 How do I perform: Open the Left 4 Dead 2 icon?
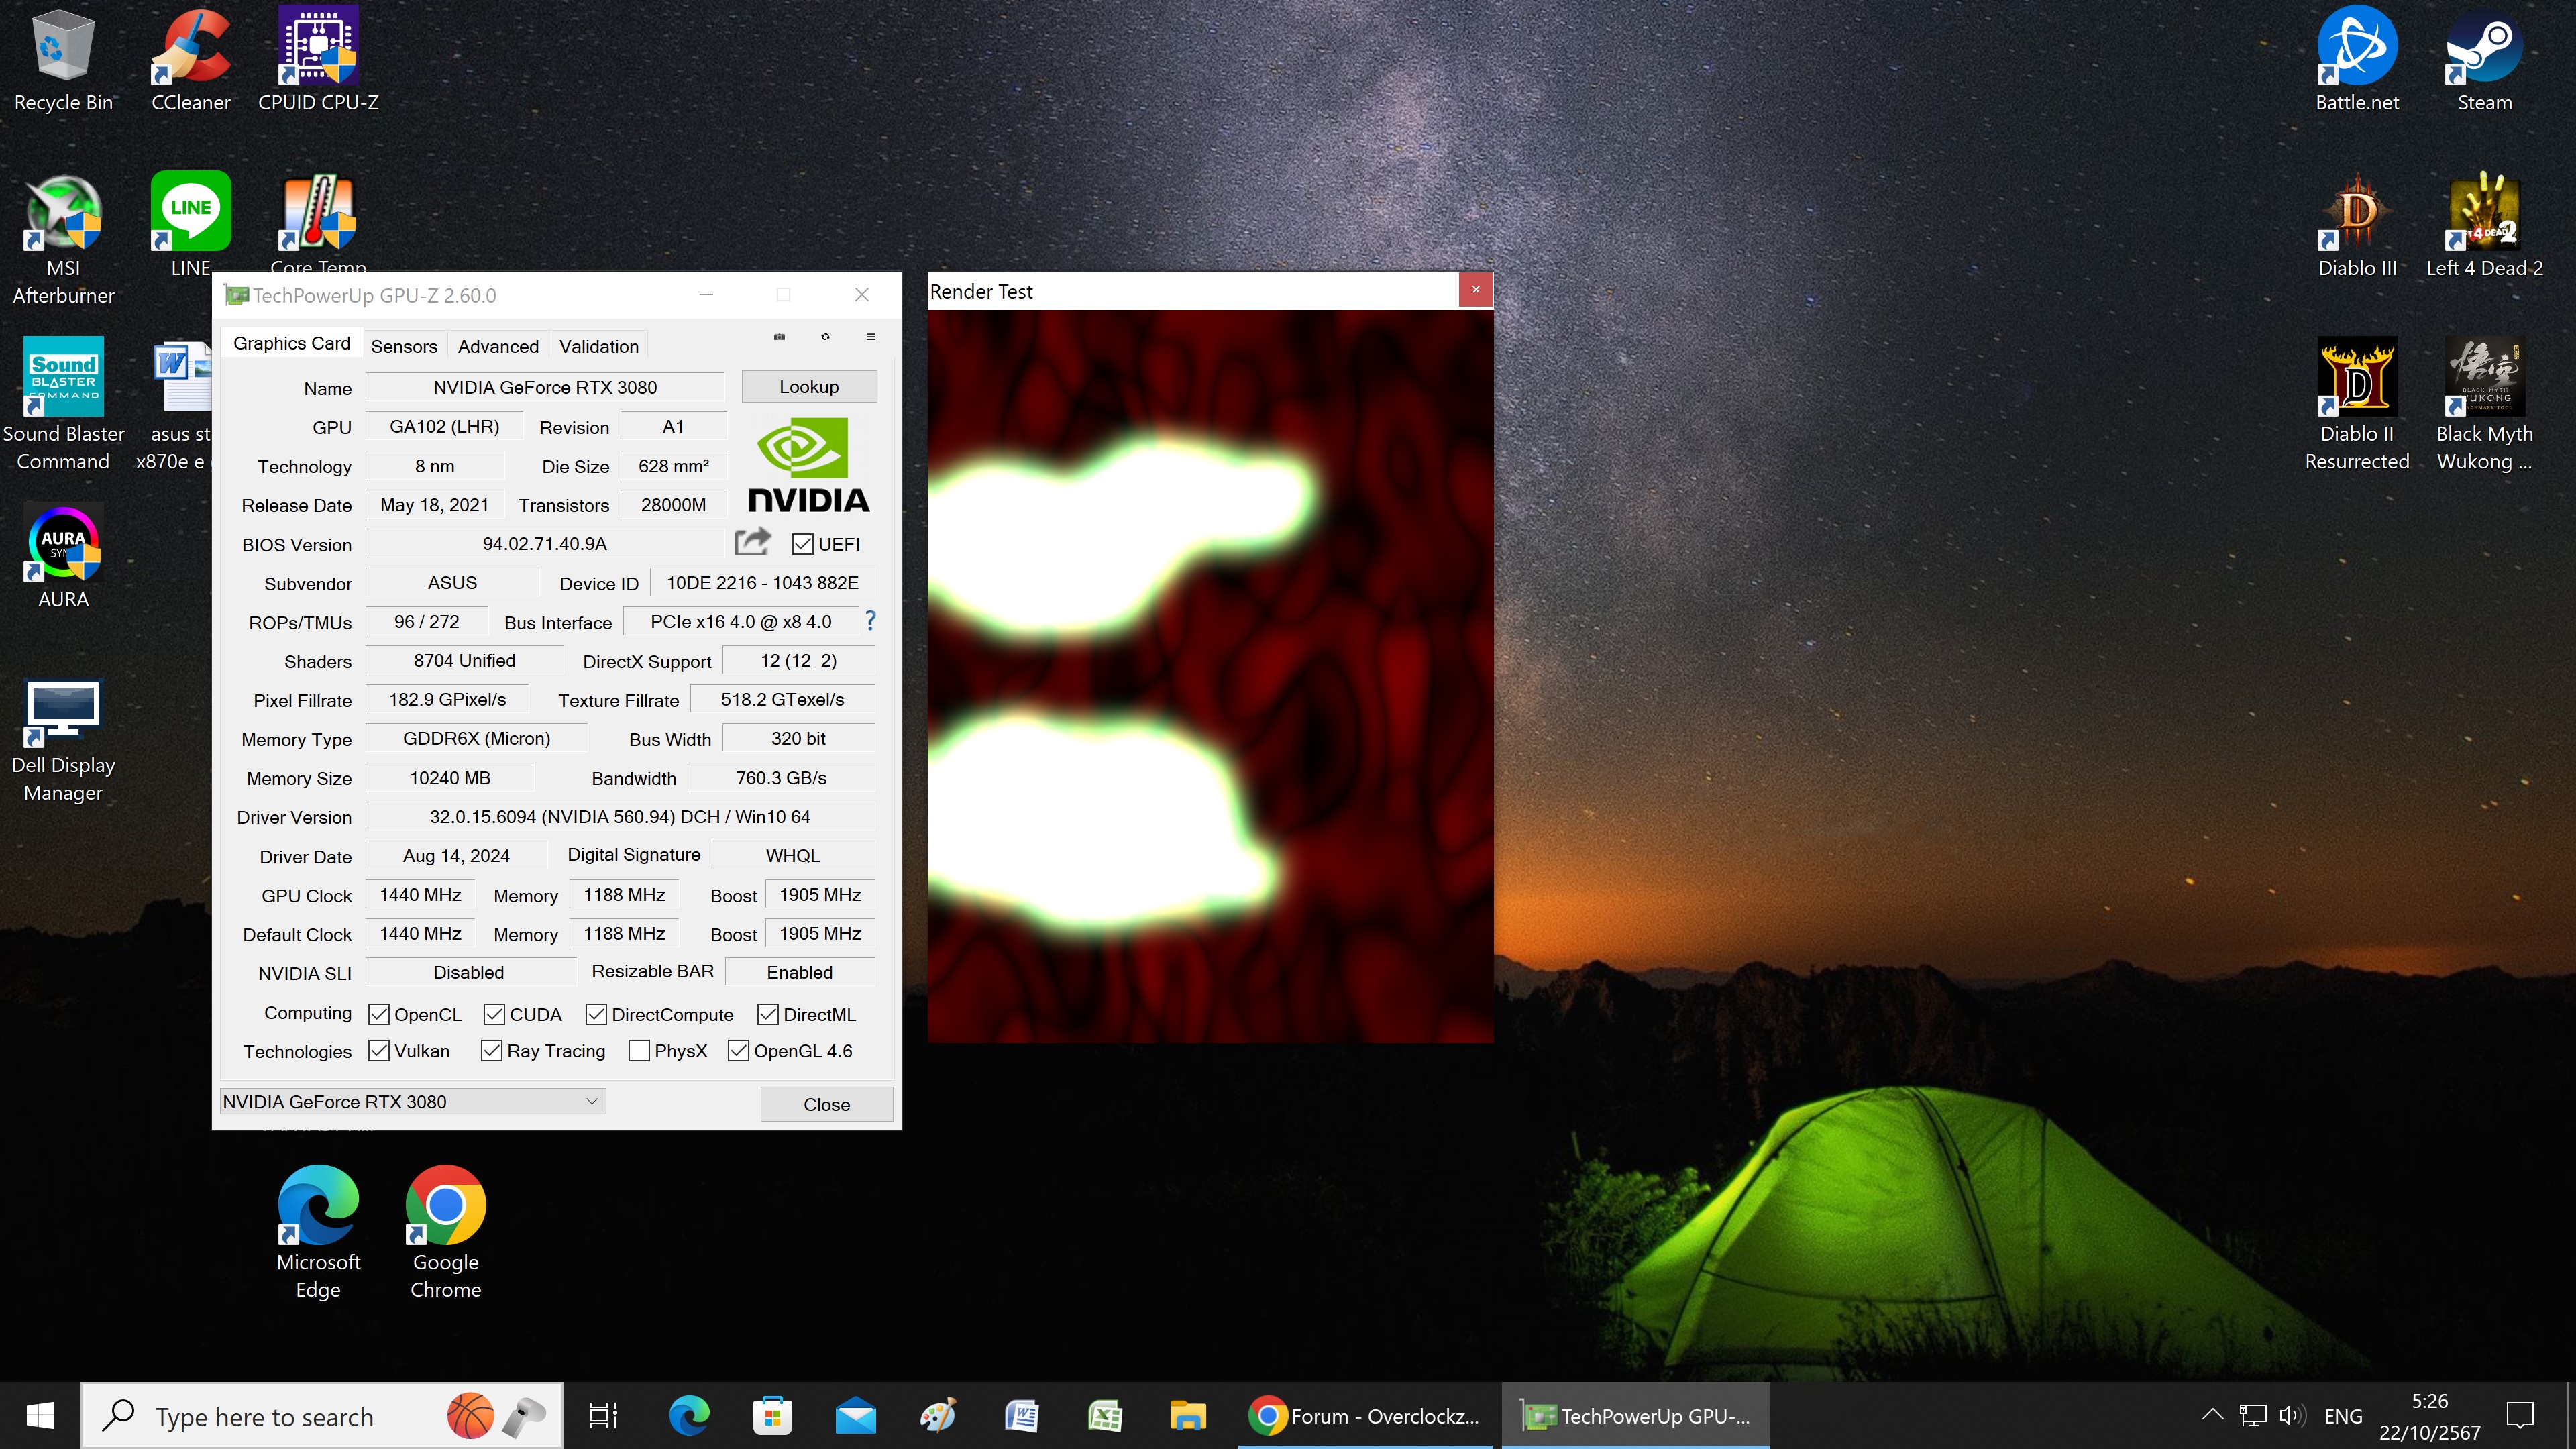[2484, 226]
